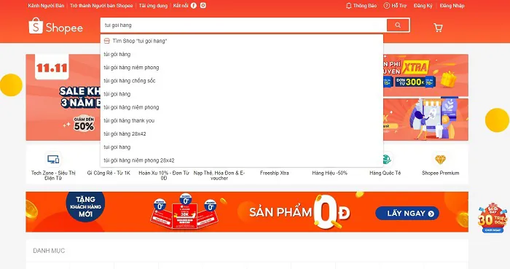Focus the search box containing tui goi hang
This screenshot has height=269, width=510.
243,25
